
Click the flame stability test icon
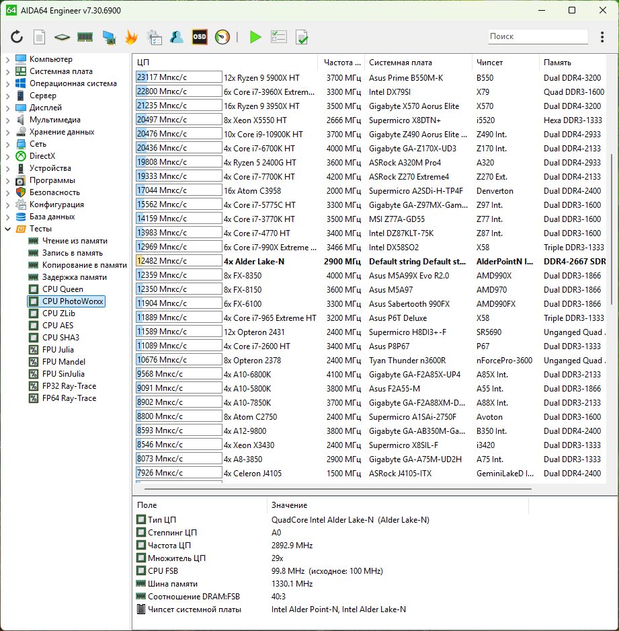pyautogui.click(x=131, y=37)
